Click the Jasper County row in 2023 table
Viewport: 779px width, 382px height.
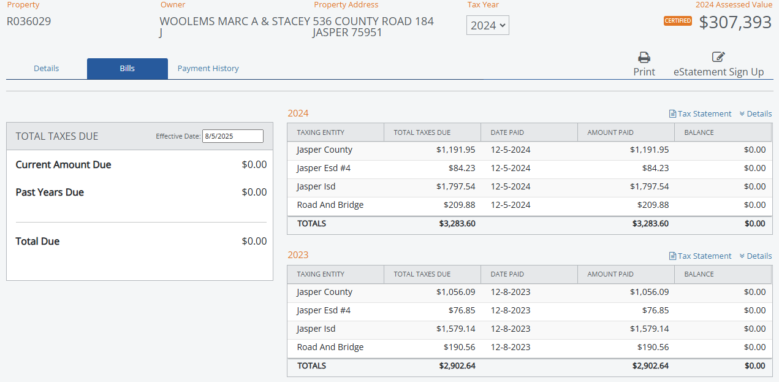tap(325, 292)
